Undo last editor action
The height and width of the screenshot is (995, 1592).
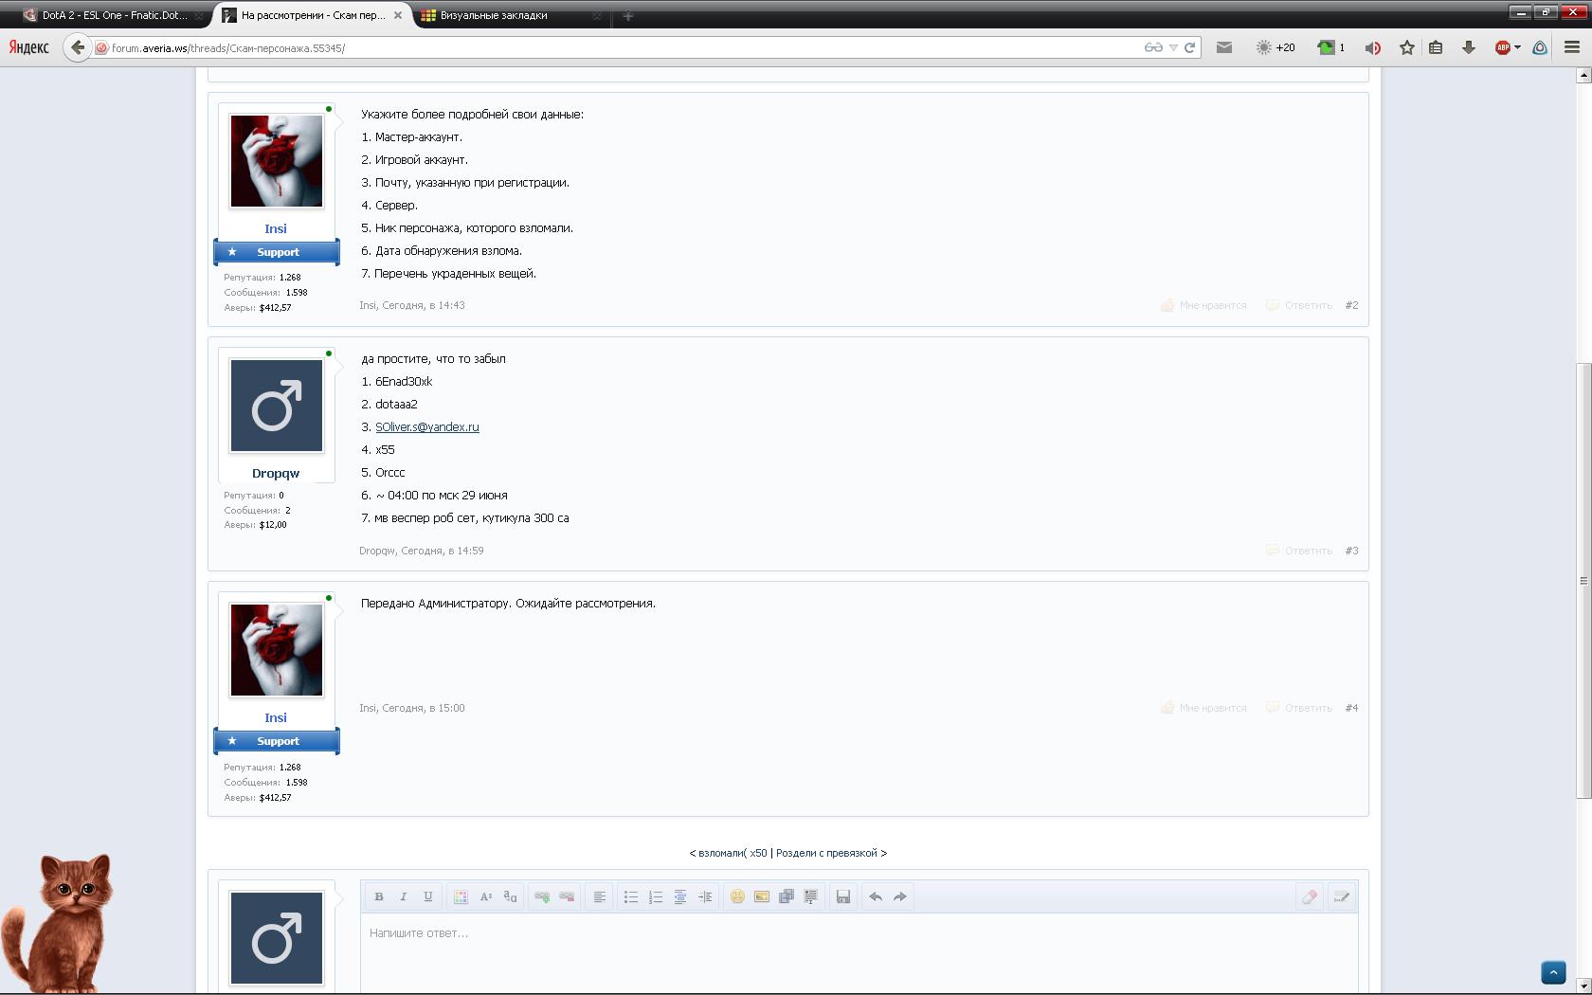point(876,896)
